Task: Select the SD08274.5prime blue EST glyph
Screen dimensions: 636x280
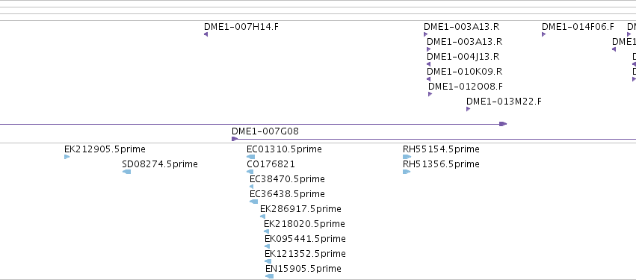Action: 126,172
